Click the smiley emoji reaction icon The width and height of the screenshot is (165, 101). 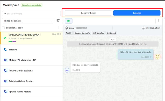coord(157,57)
